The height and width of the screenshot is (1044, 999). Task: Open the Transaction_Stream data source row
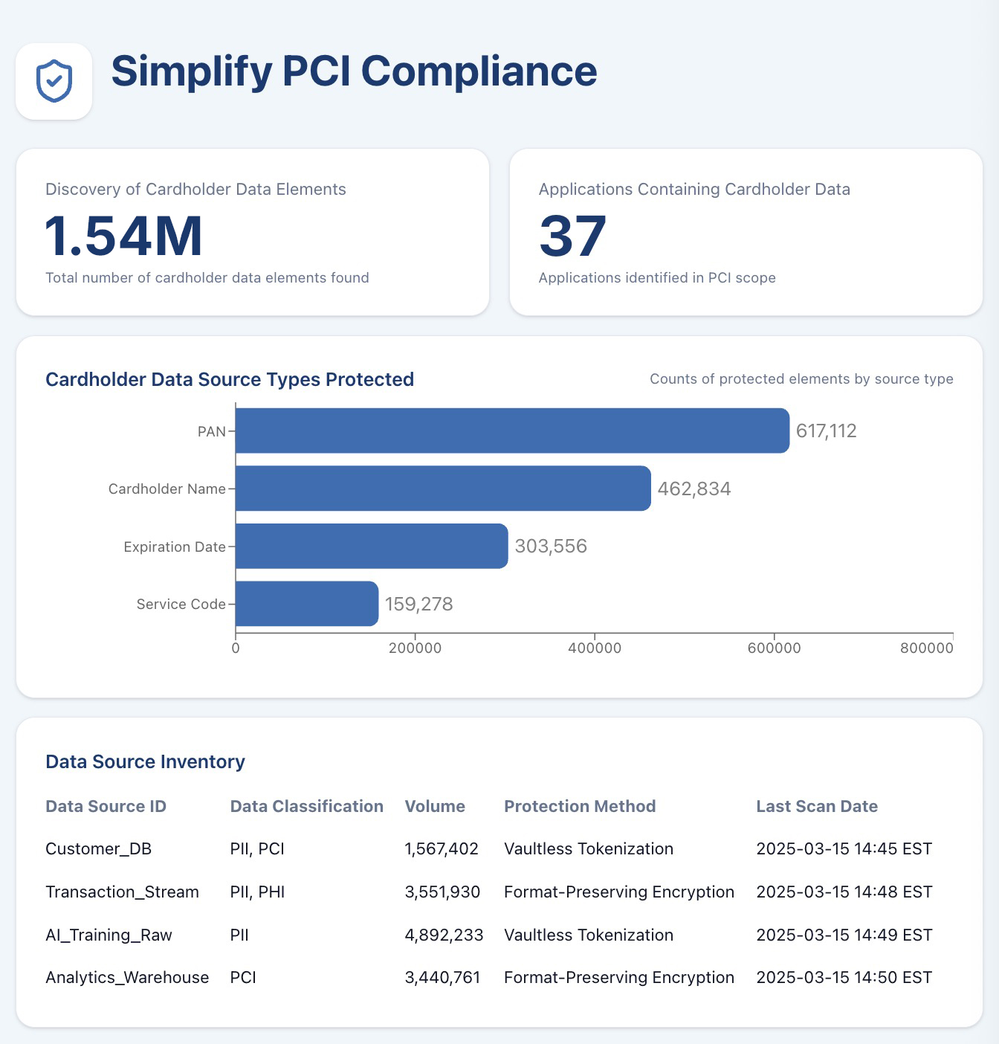[x=122, y=892]
